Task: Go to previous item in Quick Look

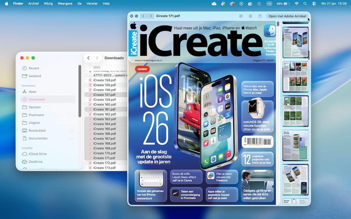Action: (x=143, y=16)
